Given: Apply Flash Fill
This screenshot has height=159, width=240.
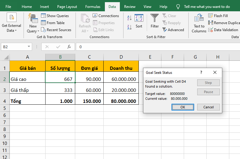Looking at the screenshot, I should pos(218,16).
